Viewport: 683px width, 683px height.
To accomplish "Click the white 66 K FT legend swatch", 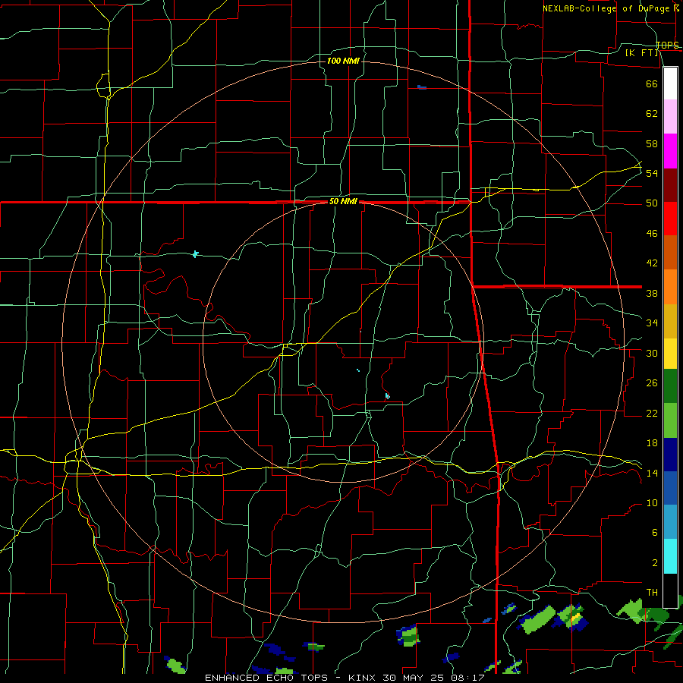I will coord(670,83).
